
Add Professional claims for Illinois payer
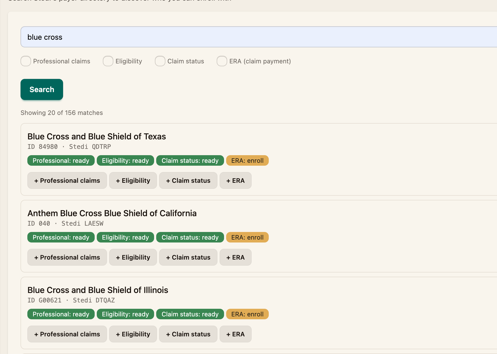67,334
